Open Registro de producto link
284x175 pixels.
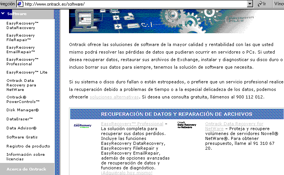[28, 146]
